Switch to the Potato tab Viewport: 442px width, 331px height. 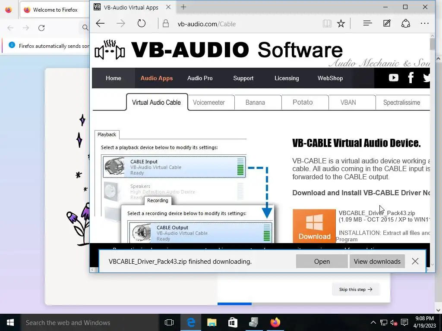[x=303, y=103]
